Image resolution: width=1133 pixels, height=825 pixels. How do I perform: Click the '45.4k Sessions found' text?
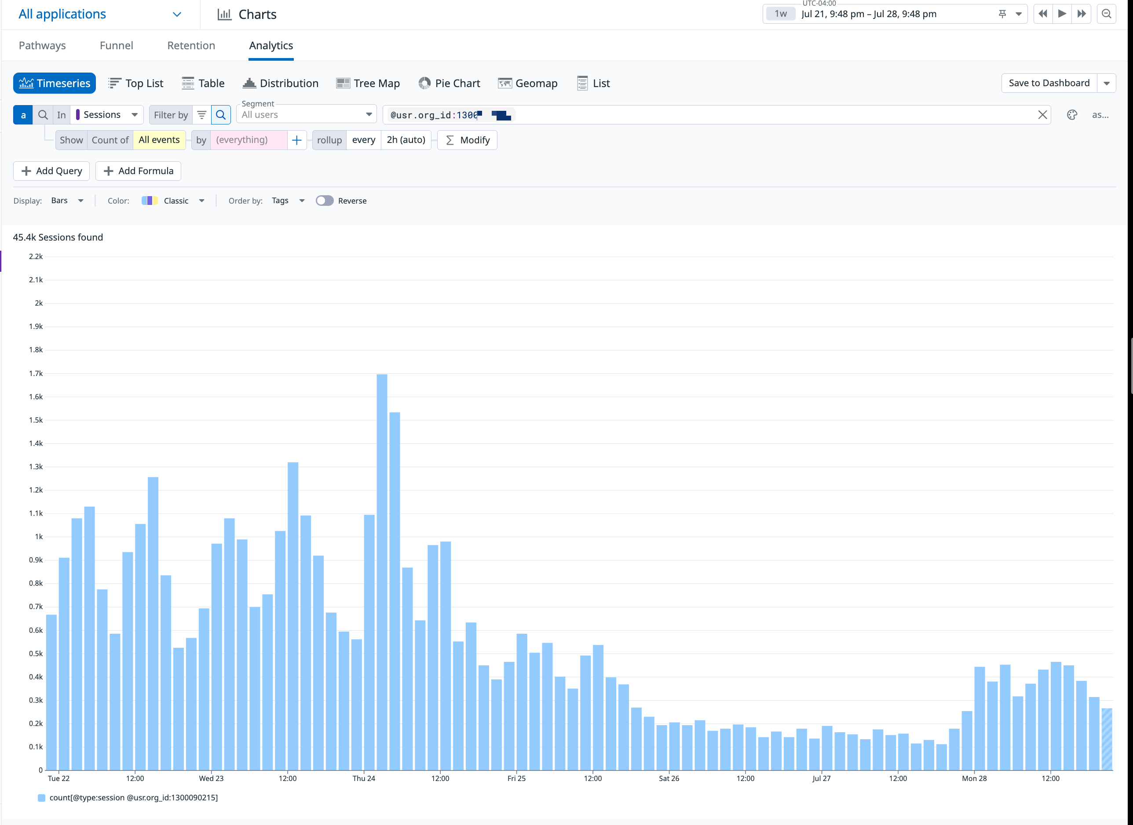[x=58, y=238]
